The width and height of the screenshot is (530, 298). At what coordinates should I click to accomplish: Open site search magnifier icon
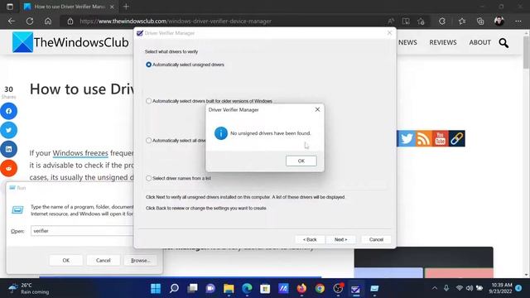[503, 43]
